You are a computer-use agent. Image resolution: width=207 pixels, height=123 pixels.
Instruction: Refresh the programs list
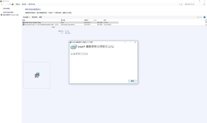tap(182, 4)
